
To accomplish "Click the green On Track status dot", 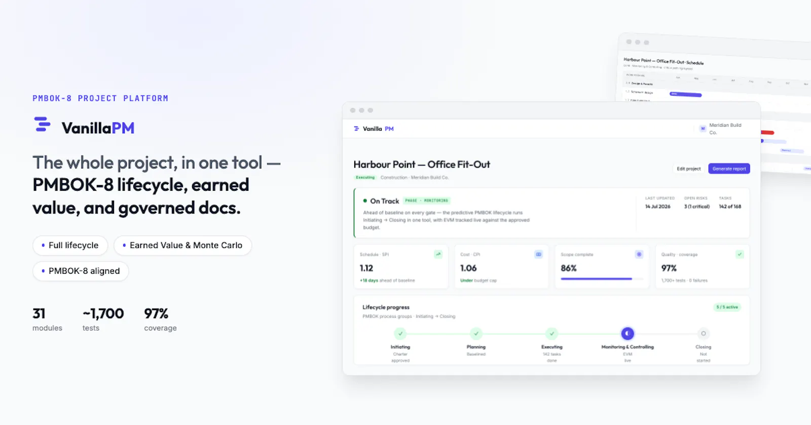I will [365, 201].
